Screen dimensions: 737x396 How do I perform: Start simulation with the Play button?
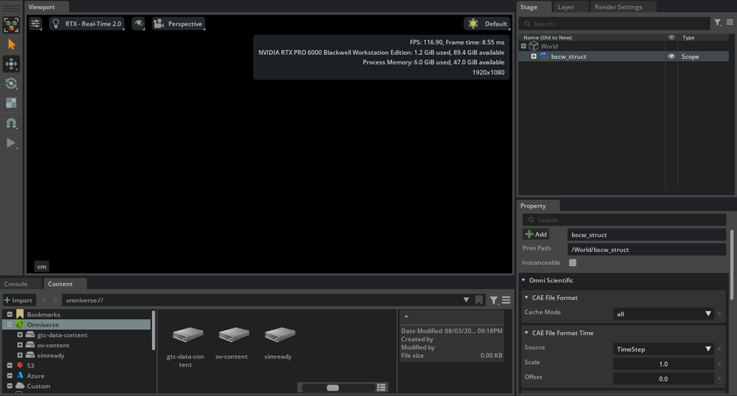(x=11, y=142)
